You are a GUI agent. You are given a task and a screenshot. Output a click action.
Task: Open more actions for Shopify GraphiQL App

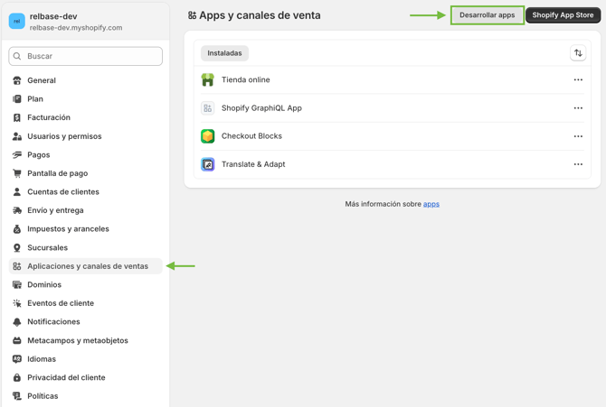click(578, 108)
